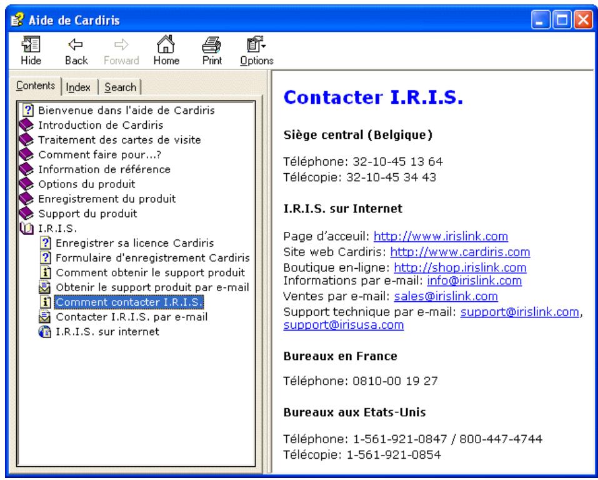This screenshot has width=598, height=480.
Task: Switch to the Contents tab
Action: [x=36, y=86]
